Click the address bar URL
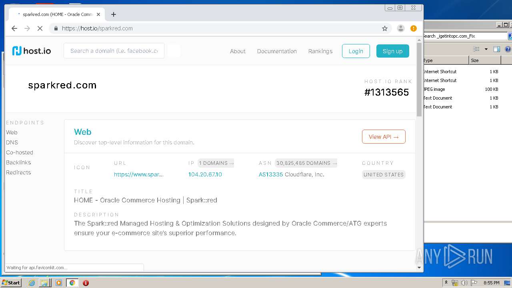 click(x=97, y=28)
